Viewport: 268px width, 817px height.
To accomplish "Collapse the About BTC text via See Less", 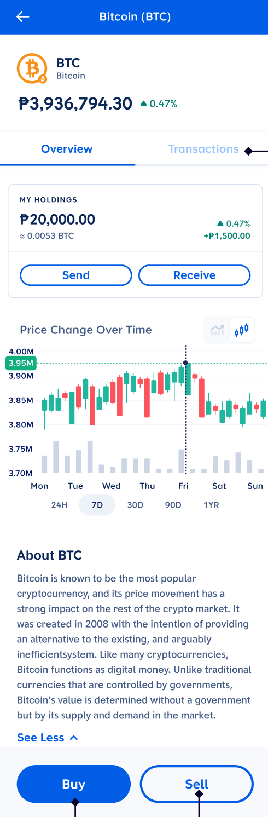I will tap(40, 738).
